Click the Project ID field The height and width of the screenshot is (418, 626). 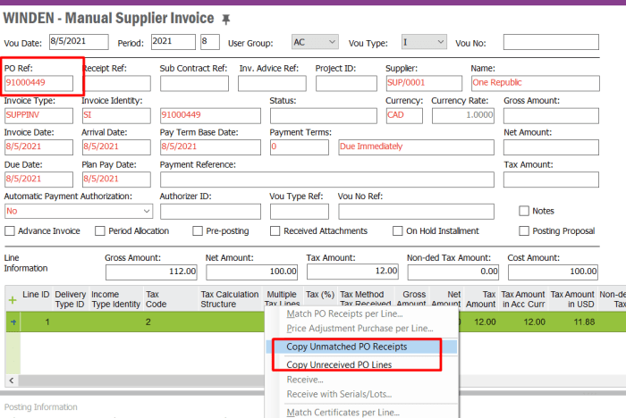tap(346, 83)
